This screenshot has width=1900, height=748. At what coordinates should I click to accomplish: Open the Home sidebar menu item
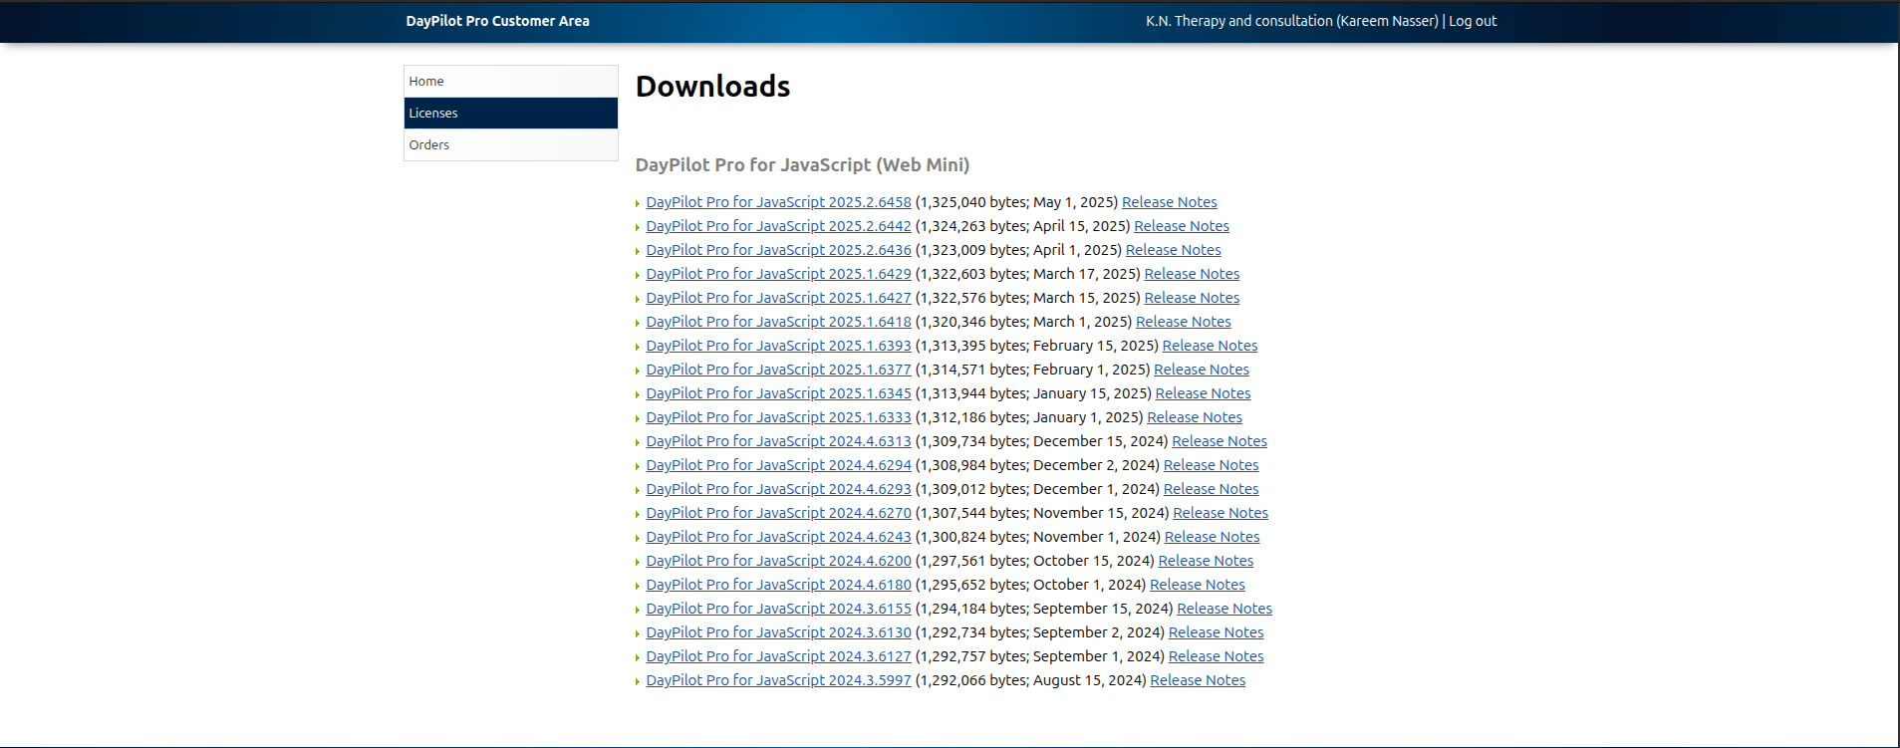click(426, 82)
